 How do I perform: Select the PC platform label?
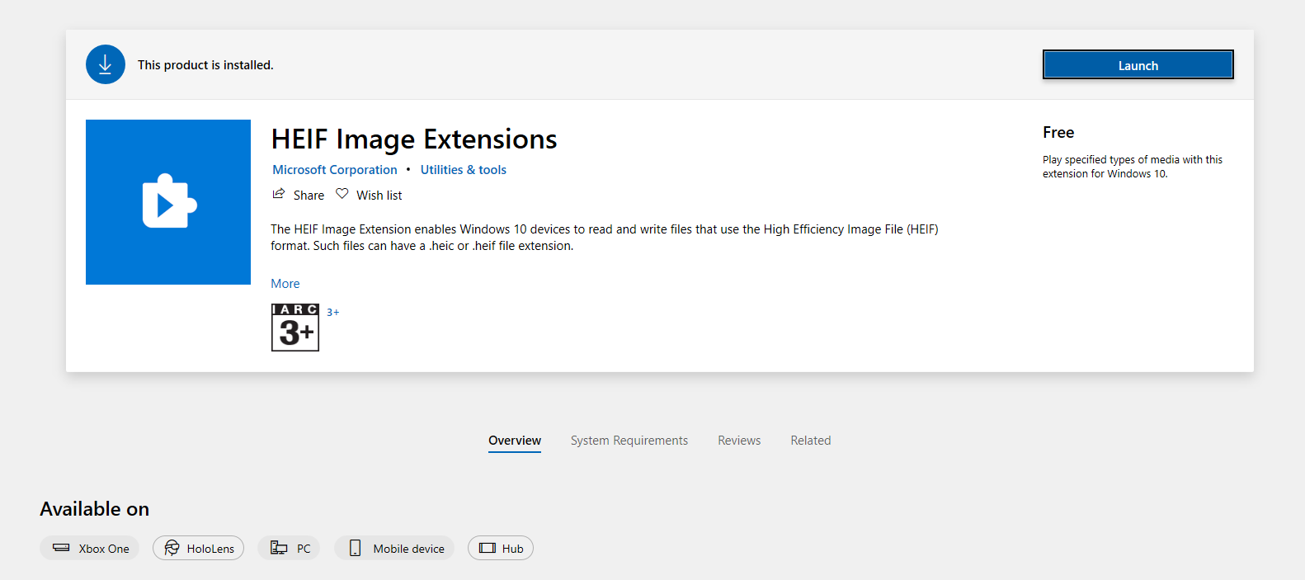[304, 549]
